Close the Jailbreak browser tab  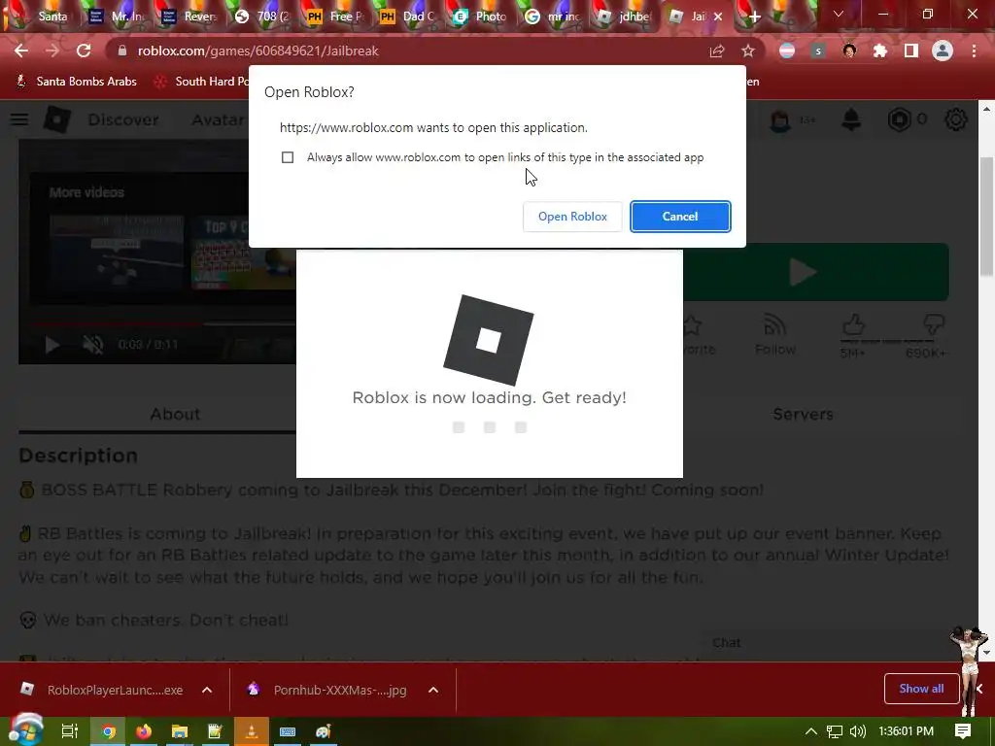click(x=718, y=17)
